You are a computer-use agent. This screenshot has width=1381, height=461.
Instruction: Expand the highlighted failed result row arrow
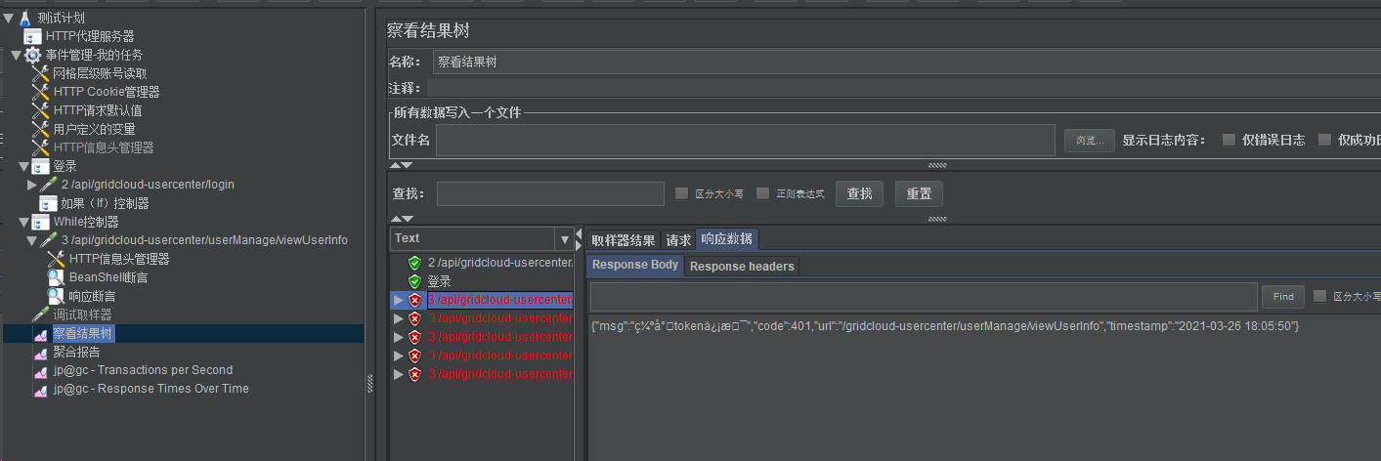[398, 300]
